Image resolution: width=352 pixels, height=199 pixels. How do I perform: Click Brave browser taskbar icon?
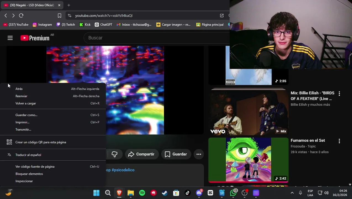tap(119, 193)
